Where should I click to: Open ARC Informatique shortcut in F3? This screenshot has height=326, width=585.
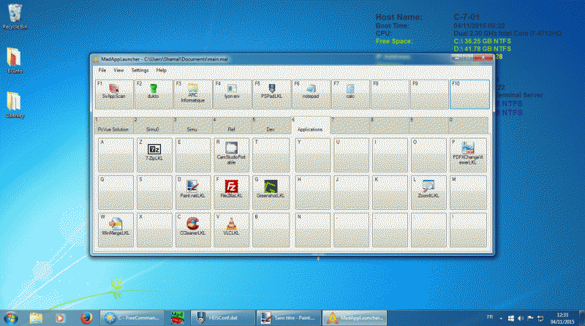(193, 94)
